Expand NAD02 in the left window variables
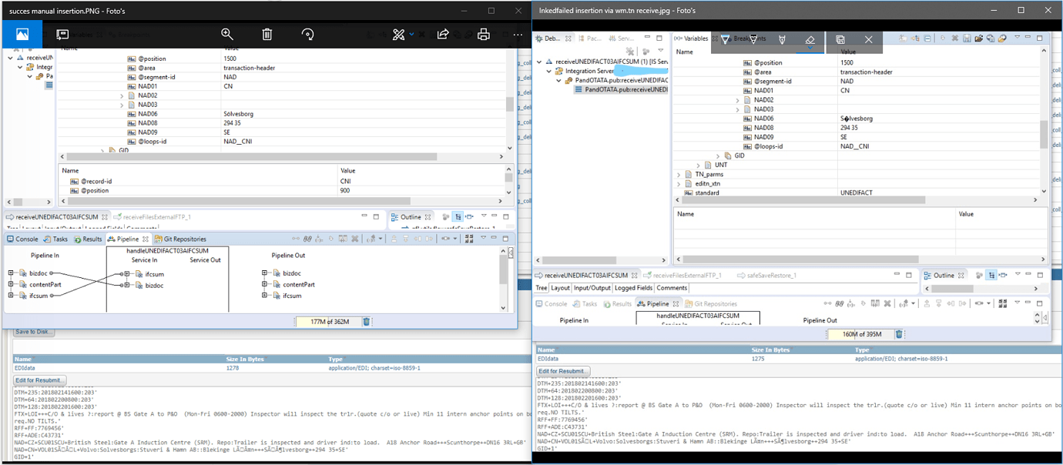This screenshot has height=465, width=1063. pos(121,95)
